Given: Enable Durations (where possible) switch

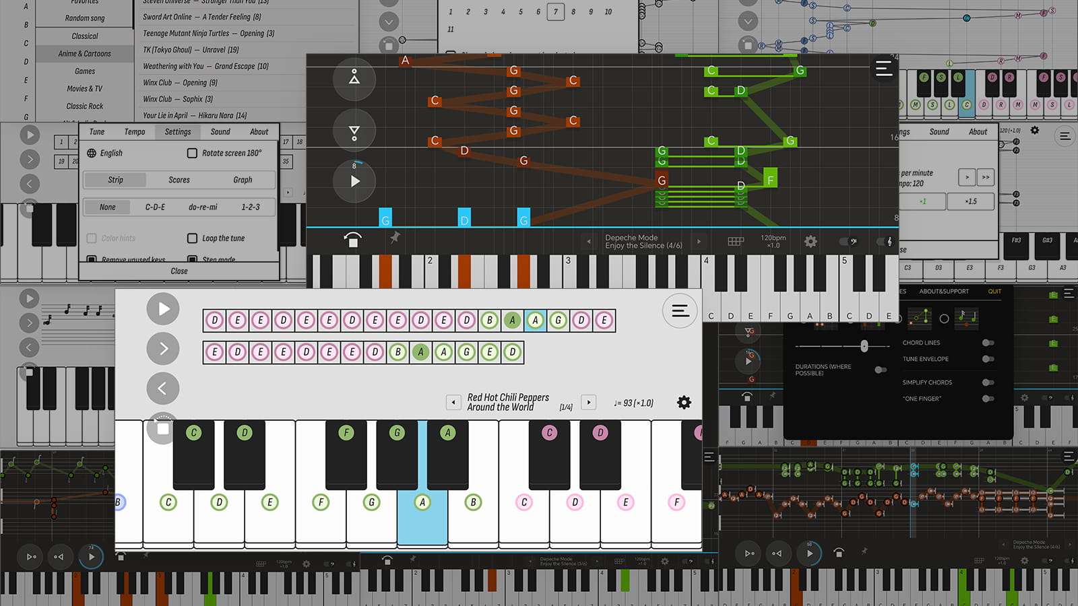Looking at the screenshot, I should pyautogui.click(x=880, y=370).
